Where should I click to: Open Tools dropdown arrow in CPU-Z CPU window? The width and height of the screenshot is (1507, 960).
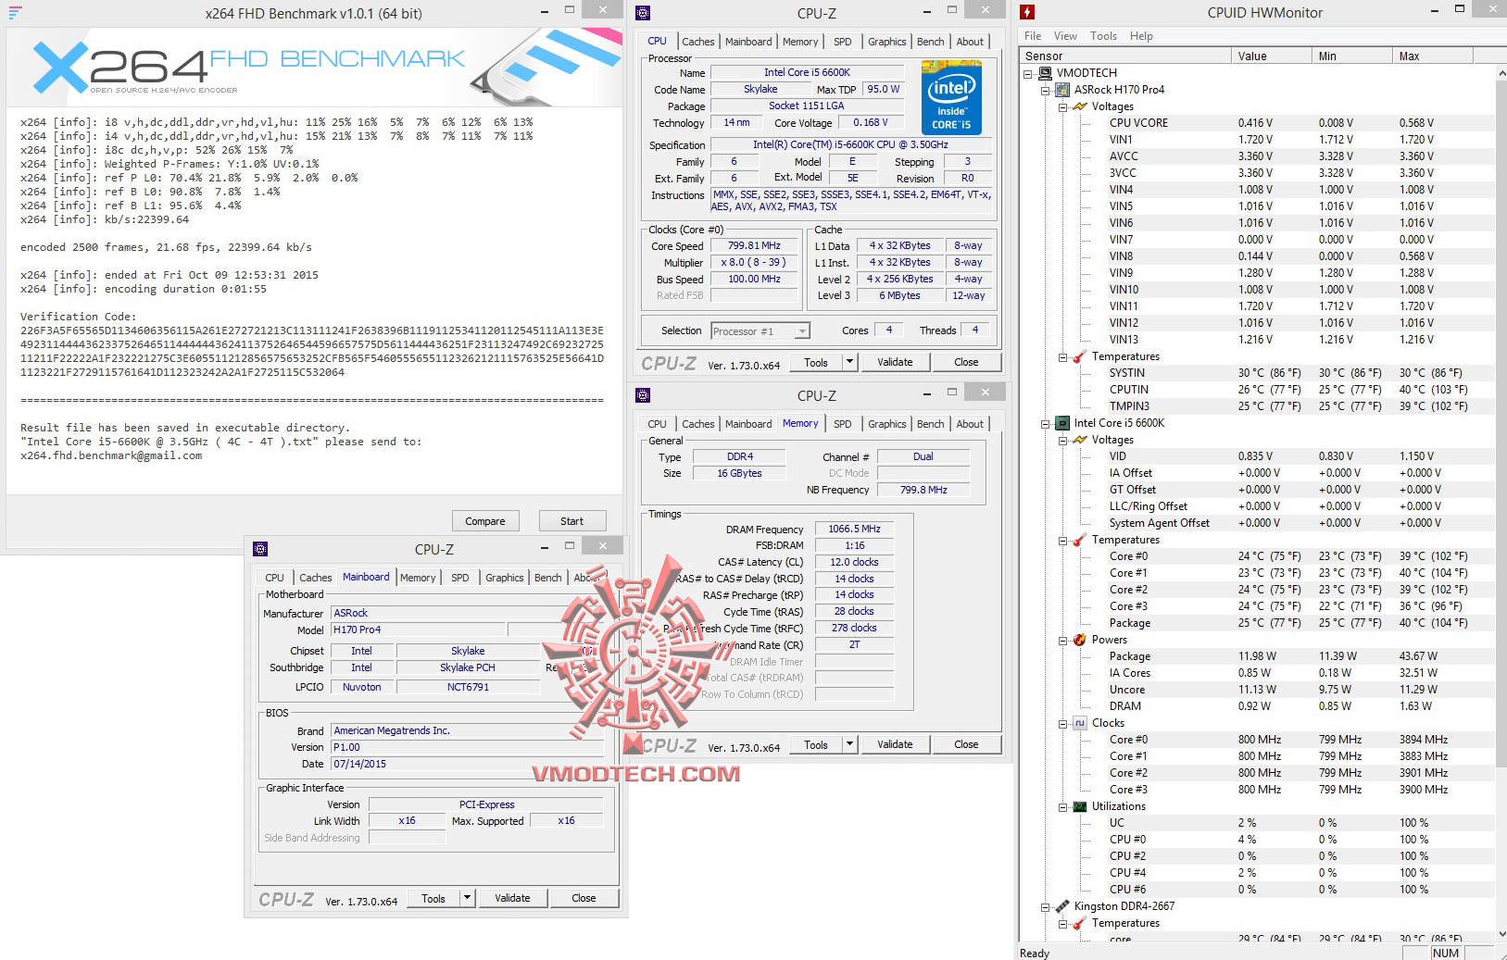click(x=849, y=362)
